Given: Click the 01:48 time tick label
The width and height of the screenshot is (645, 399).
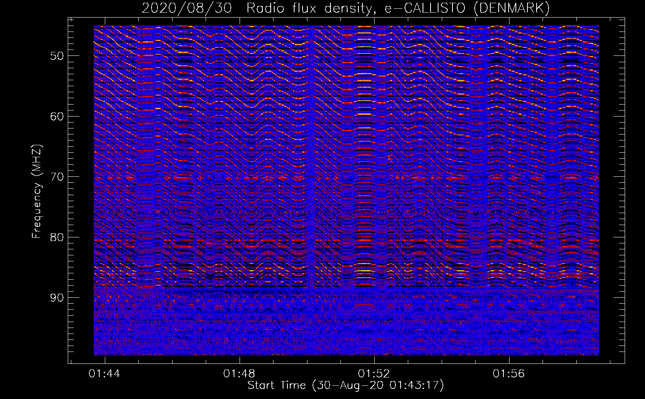Looking at the screenshot, I should pyautogui.click(x=239, y=374).
